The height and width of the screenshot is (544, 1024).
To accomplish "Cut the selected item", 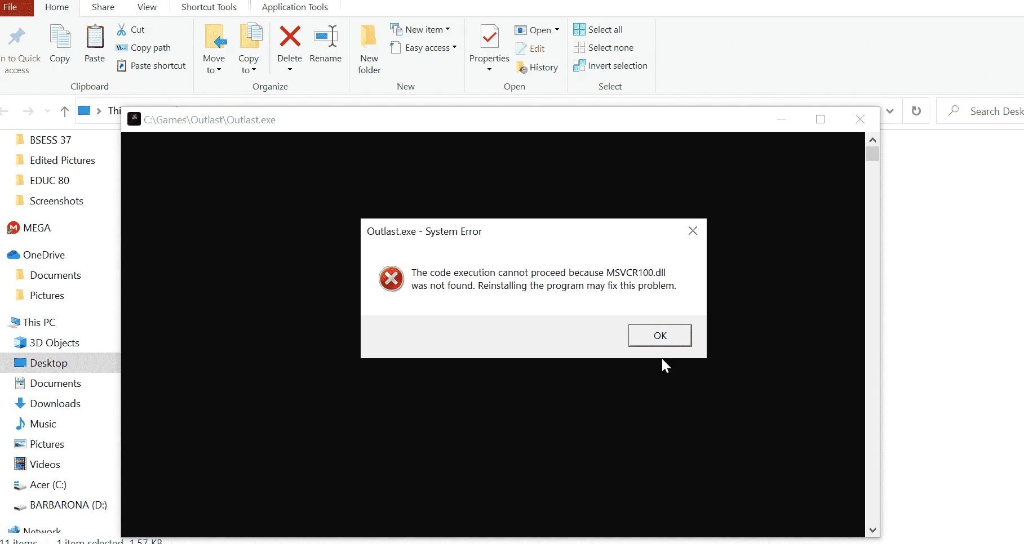I will click(x=131, y=30).
